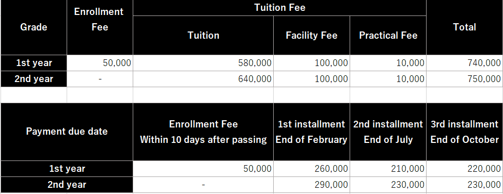
Task: Select the Grade header cell
Action: point(34,27)
